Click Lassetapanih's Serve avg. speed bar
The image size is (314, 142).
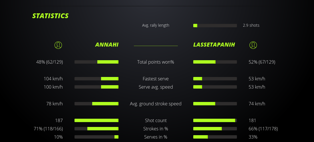(215, 87)
